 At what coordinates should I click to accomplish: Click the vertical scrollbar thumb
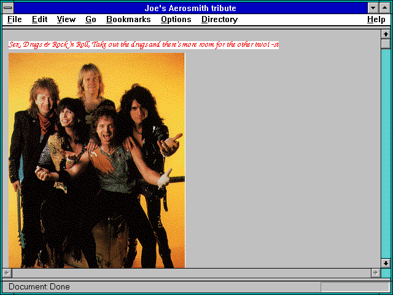click(x=386, y=44)
